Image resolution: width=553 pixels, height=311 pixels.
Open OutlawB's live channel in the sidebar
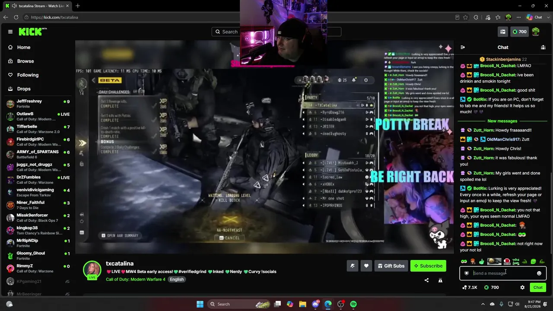(38, 116)
